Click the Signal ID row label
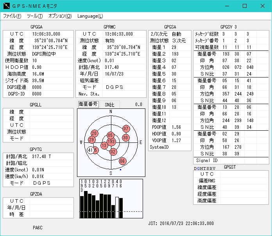This screenshot has width=272, height=236. [207, 160]
